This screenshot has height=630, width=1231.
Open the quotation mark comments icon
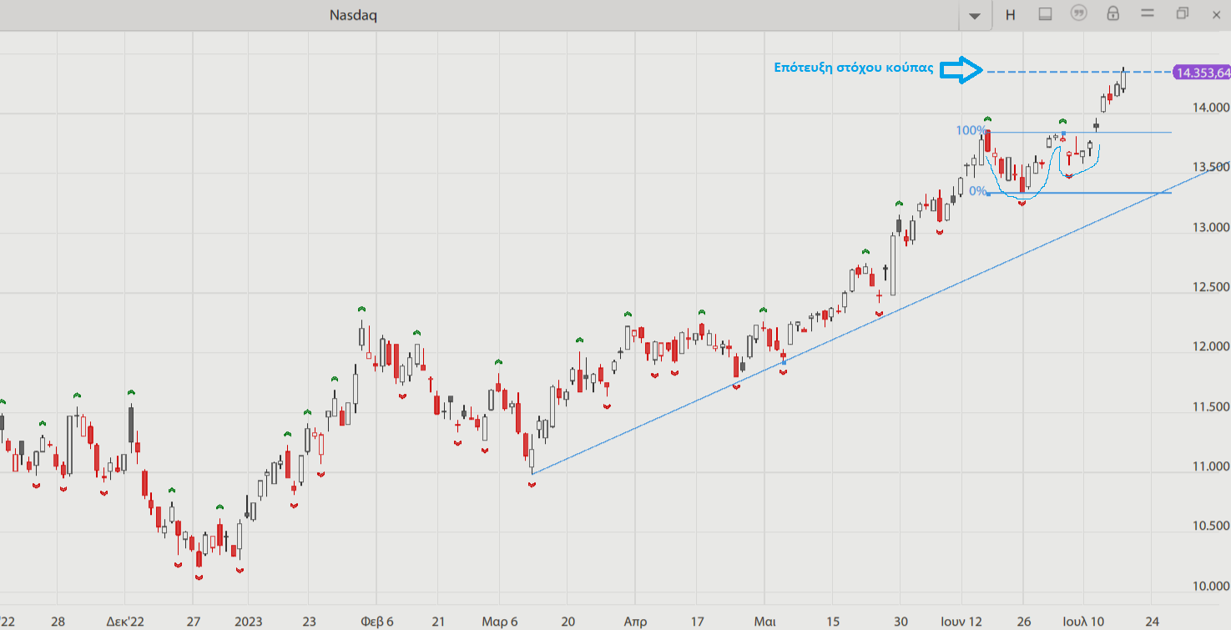click(1079, 14)
